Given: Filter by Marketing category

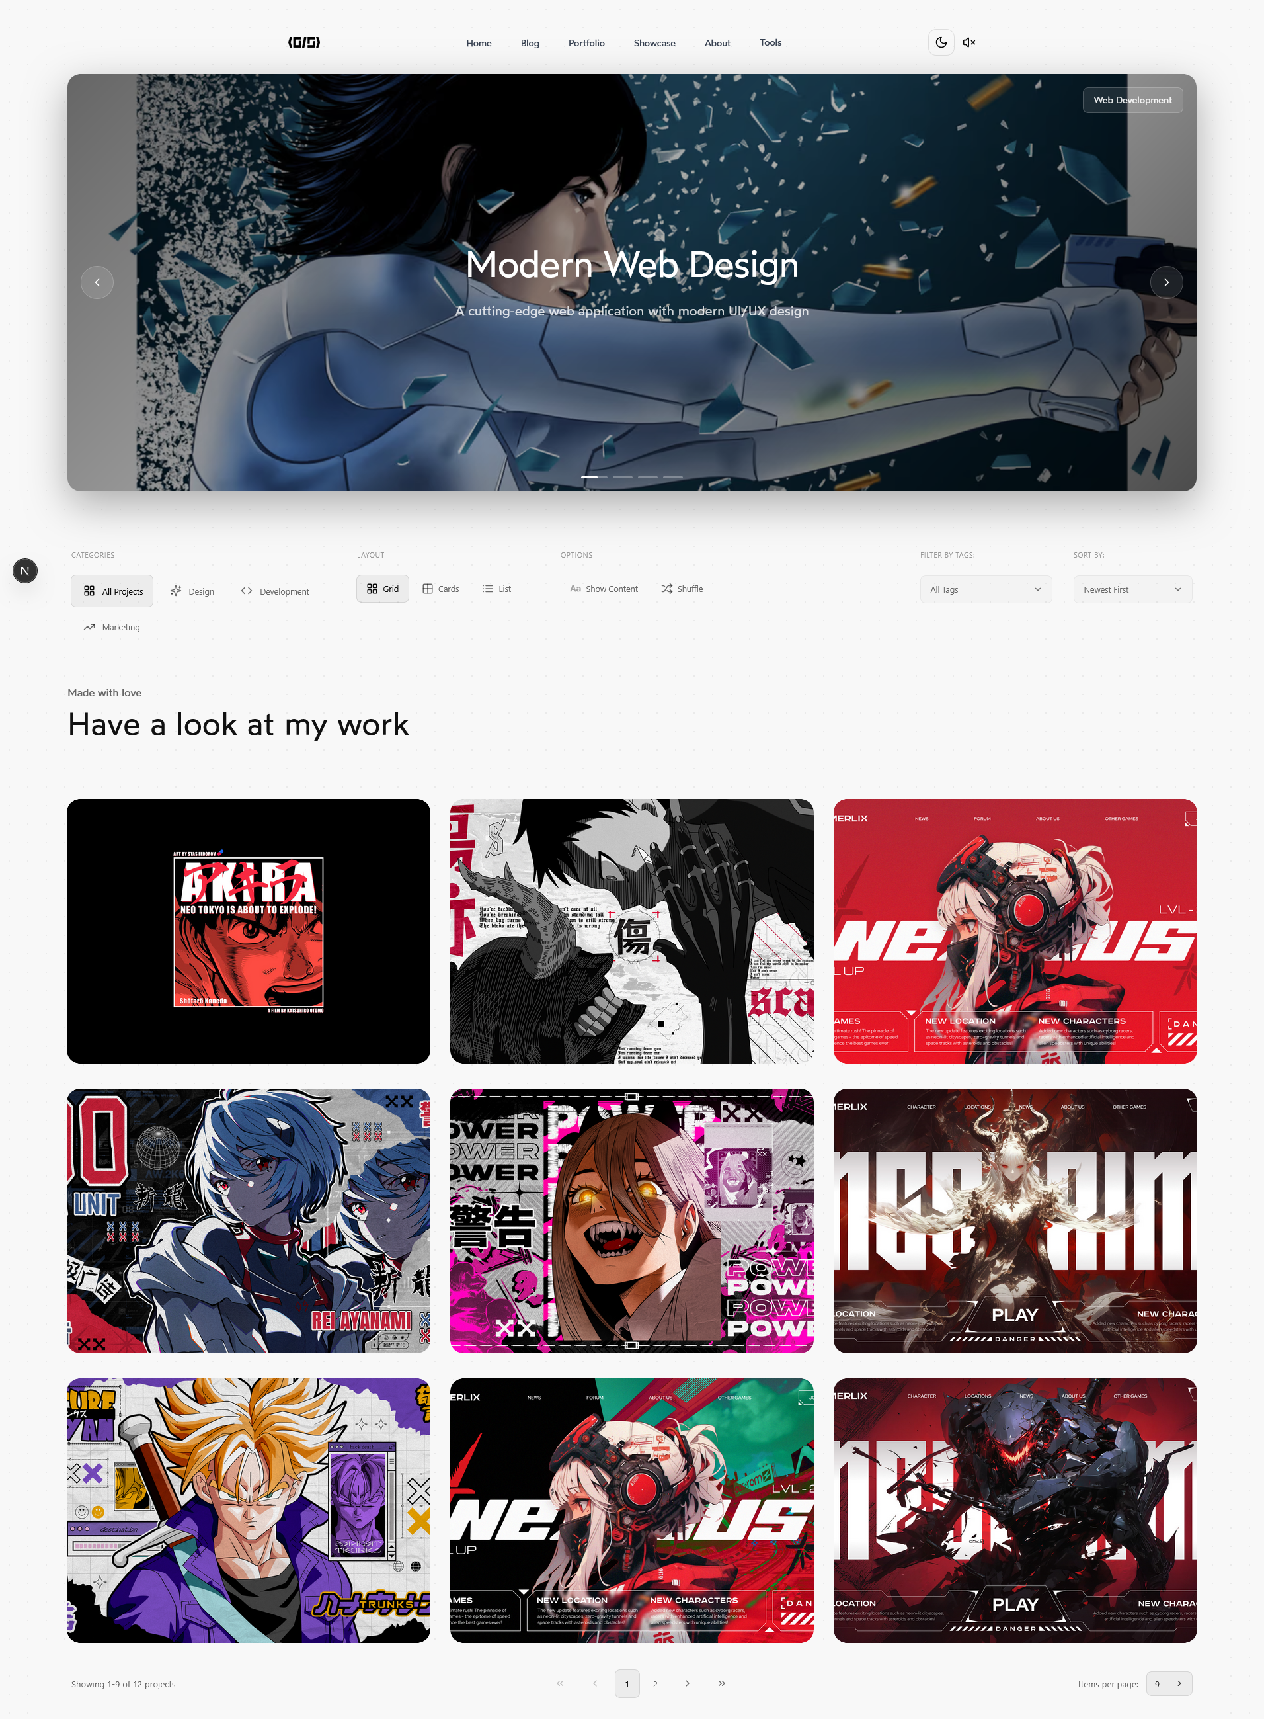Looking at the screenshot, I should (112, 627).
